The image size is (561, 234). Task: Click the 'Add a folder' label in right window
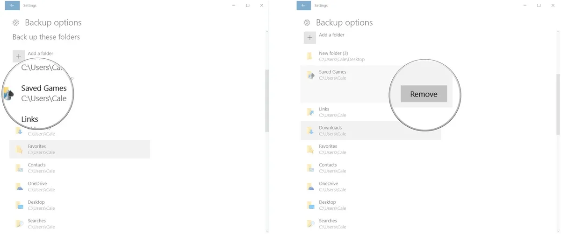point(331,35)
